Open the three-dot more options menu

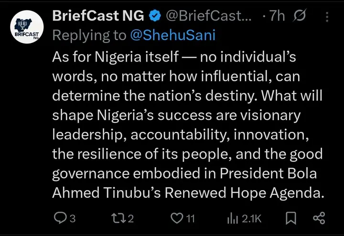pos(327,17)
